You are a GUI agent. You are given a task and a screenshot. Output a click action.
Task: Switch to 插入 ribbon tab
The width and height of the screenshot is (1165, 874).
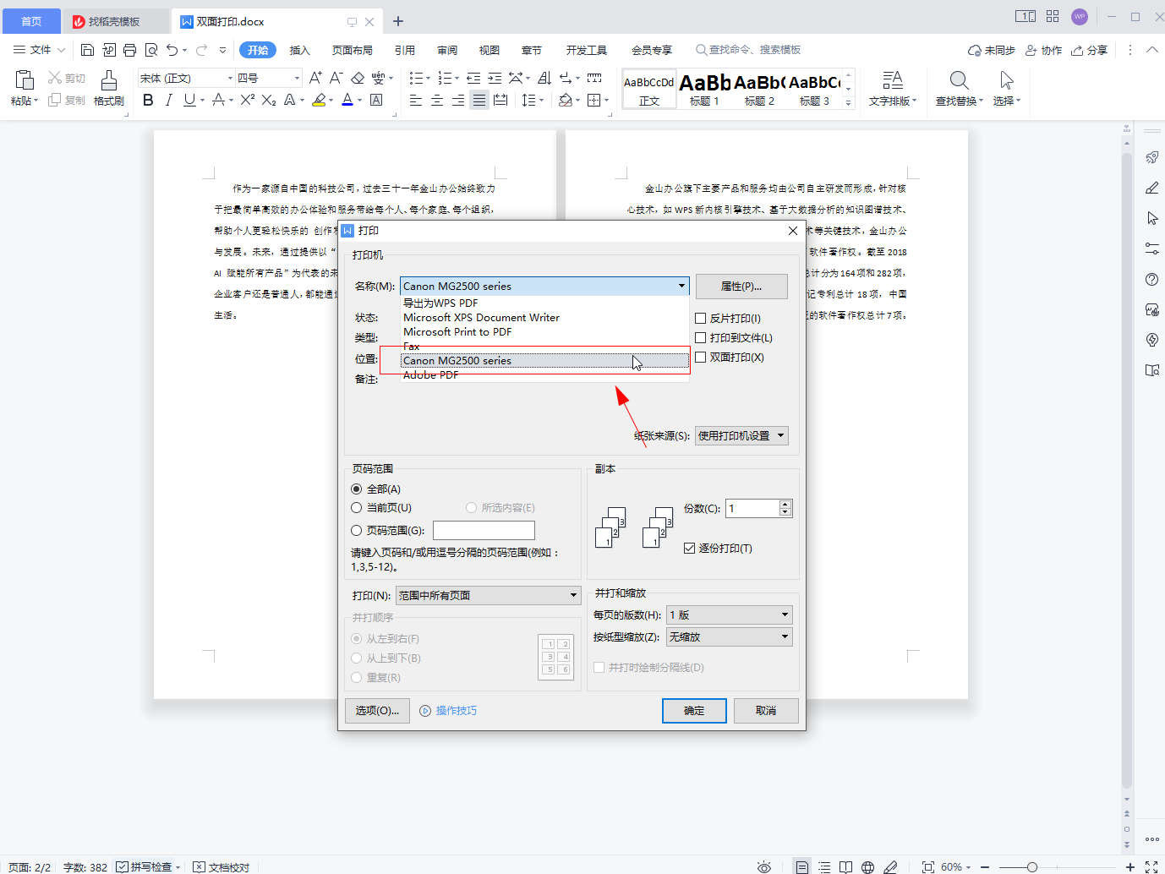[x=300, y=50]
